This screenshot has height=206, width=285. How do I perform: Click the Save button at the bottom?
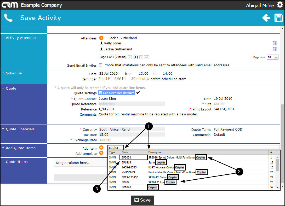coord(142,200)
